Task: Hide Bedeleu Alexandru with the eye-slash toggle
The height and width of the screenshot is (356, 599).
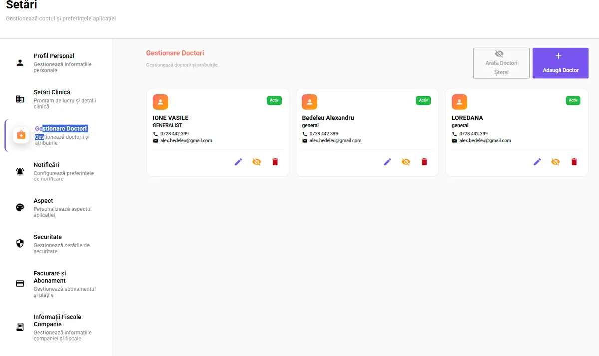Action: [x=406, y=161]
